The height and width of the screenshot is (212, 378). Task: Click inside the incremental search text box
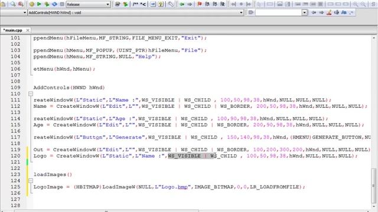(279, 12)
